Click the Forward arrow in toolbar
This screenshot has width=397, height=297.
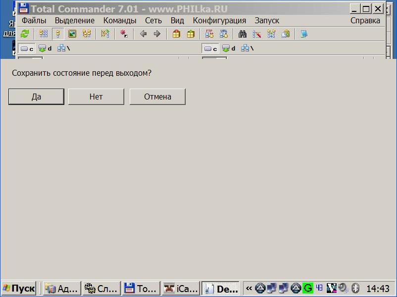(157, 34)
